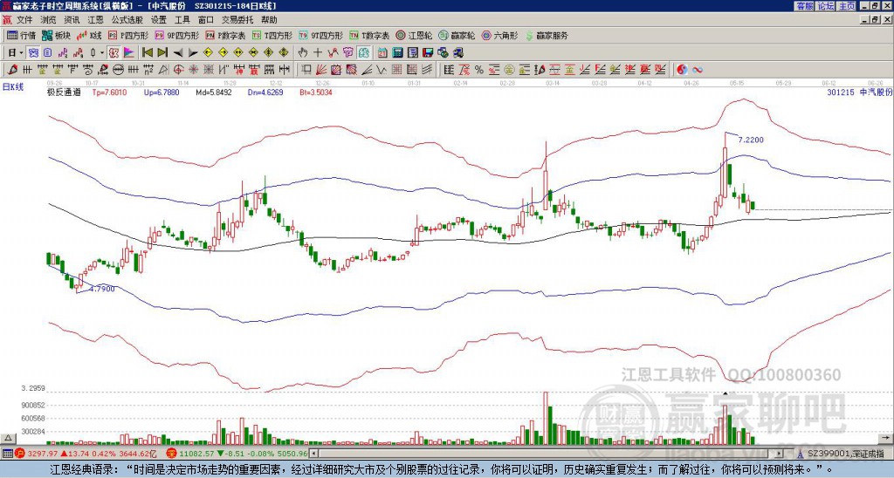Click the main 赢 logo menu icon
This screenshot has width=894, height=478.
(x=7, y=20)
